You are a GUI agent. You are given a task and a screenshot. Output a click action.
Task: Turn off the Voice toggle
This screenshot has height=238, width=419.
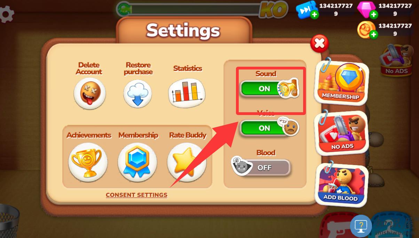click(x=269, y=128)
